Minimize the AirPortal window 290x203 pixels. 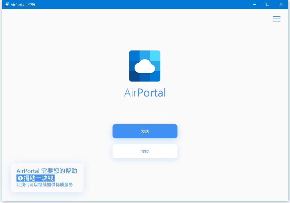pyautogui.click(x=255, y=4)
